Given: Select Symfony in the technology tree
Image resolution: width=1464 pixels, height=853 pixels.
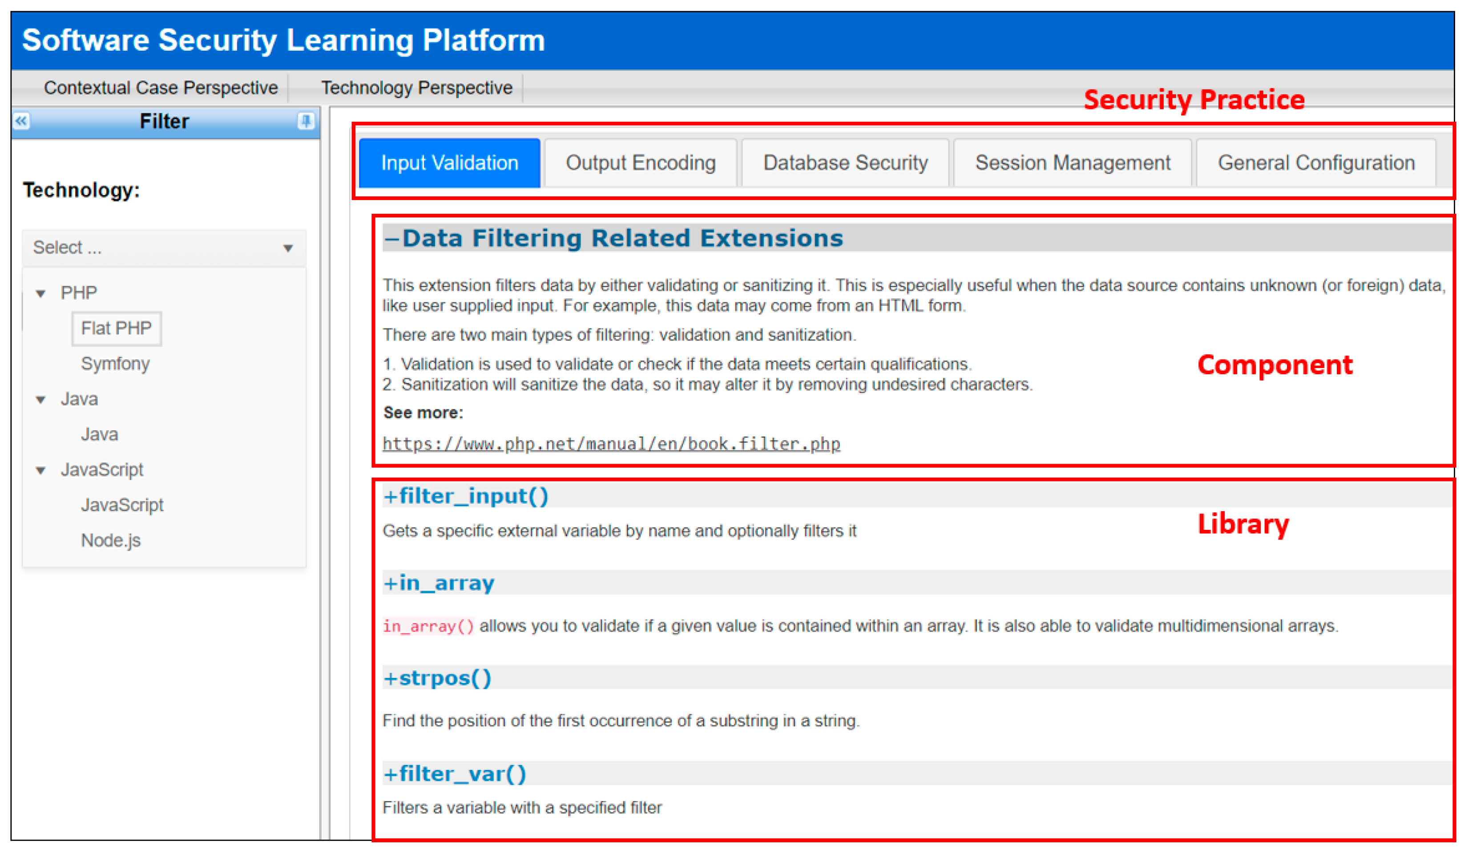Looking at the screenshot, I should (x=115, y=364).
